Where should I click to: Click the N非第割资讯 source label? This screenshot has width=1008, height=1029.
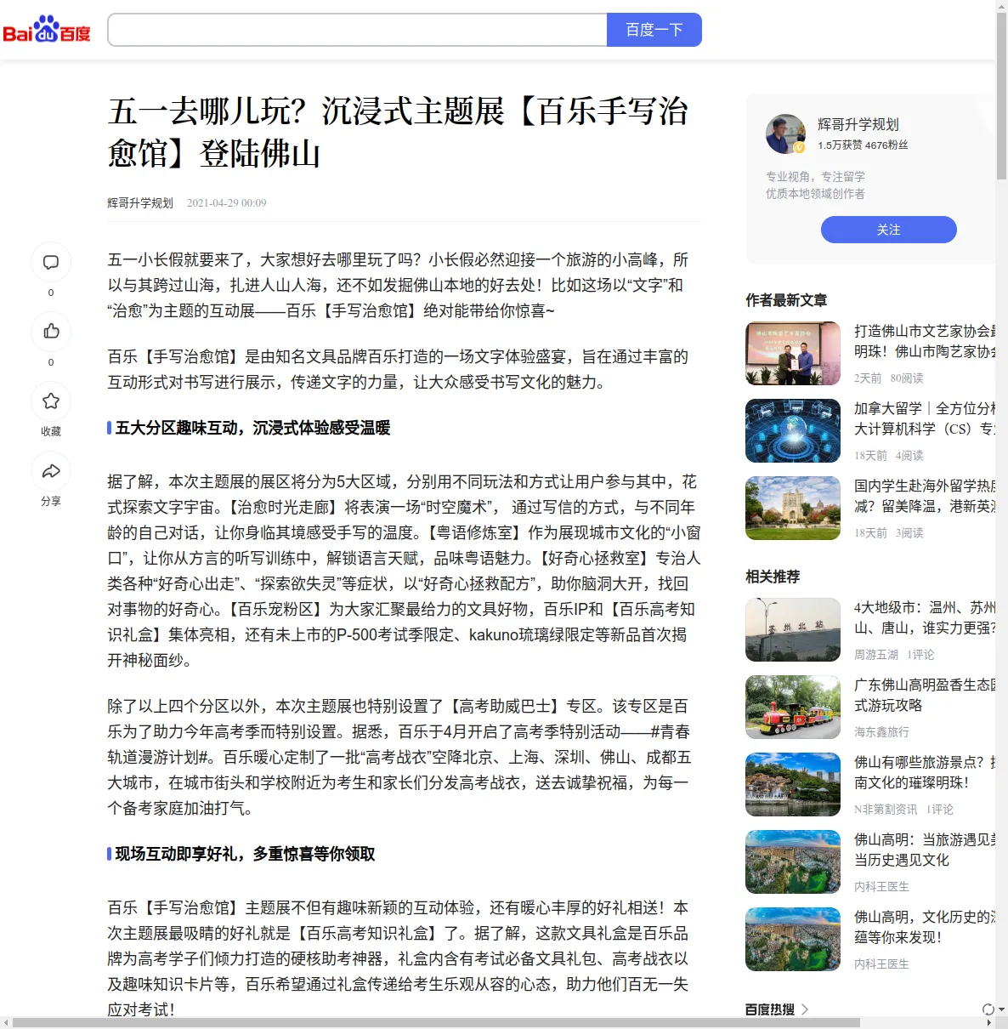[886, 810]
